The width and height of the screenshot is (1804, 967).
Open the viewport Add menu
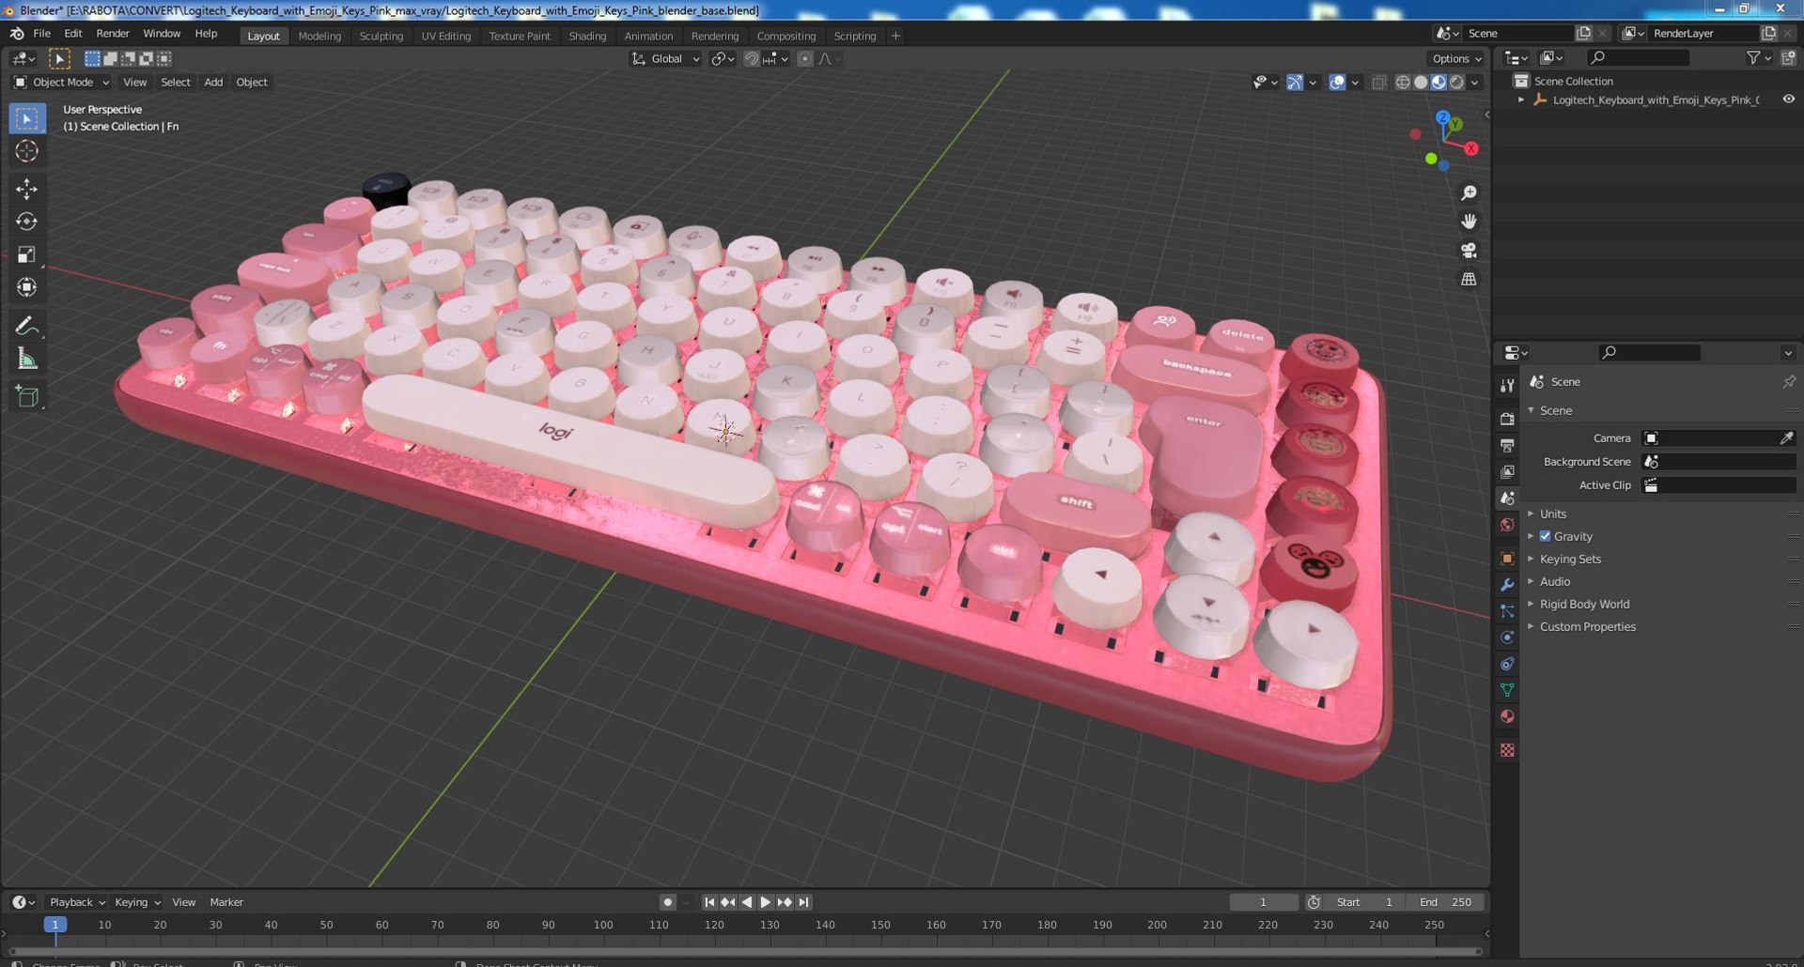[x=213, y=83]
